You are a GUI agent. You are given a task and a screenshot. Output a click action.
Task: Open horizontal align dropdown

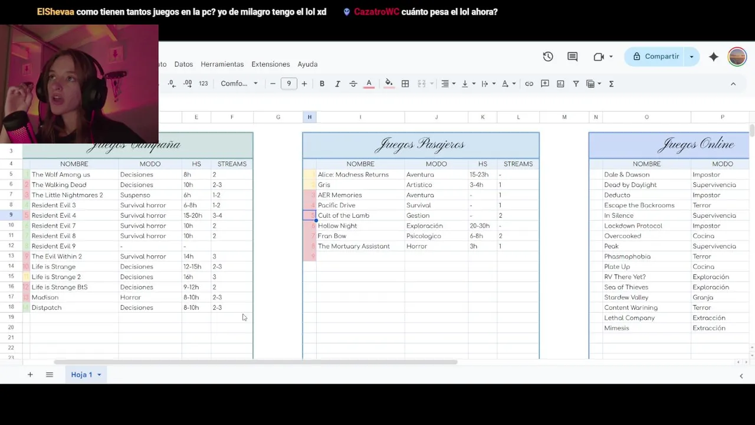(x=448, y=84)
